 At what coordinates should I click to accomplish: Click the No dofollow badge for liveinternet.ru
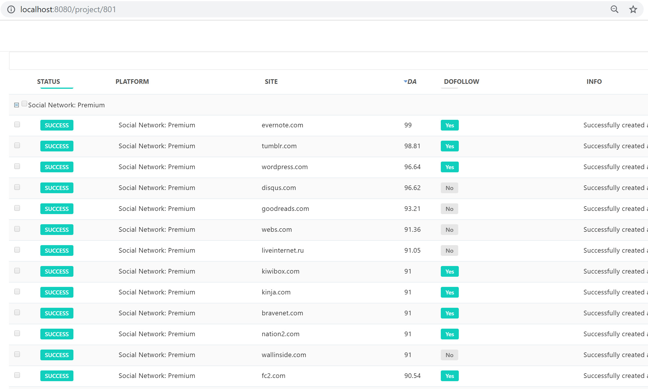[450, 251]
